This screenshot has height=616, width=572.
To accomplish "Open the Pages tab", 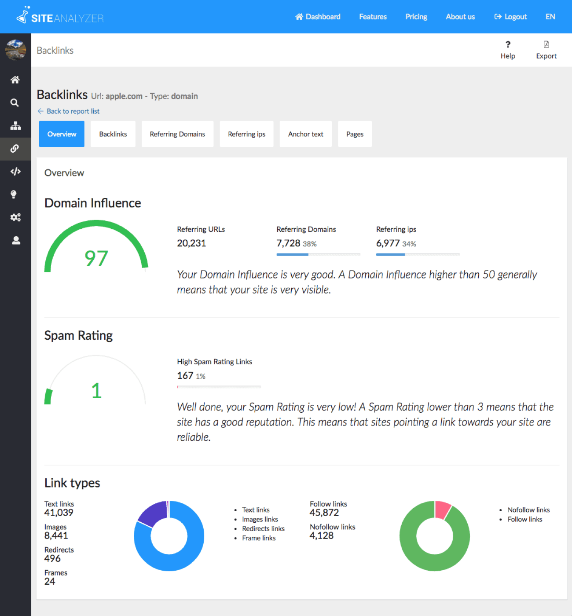I will click(x=355, y=134).
